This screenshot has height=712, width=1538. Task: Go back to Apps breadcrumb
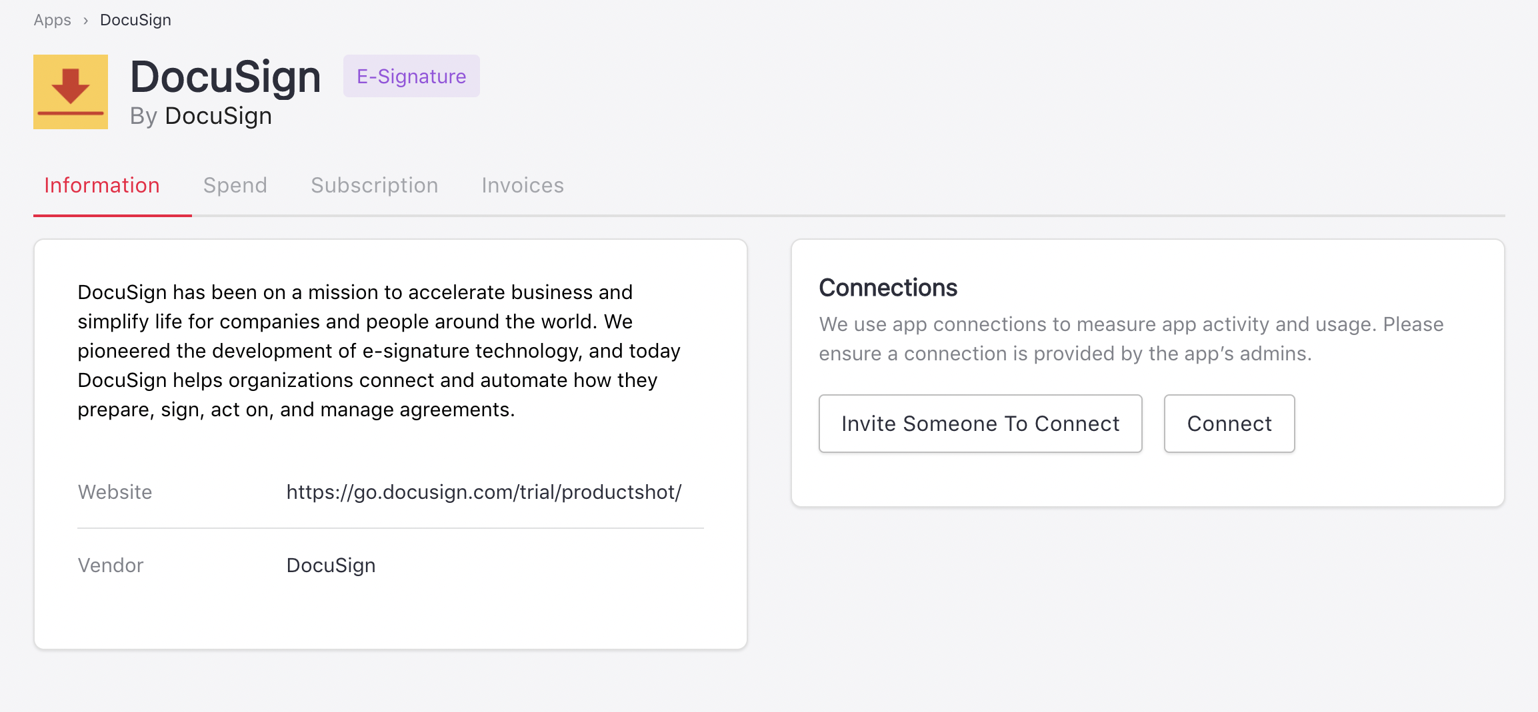(53, 20)
